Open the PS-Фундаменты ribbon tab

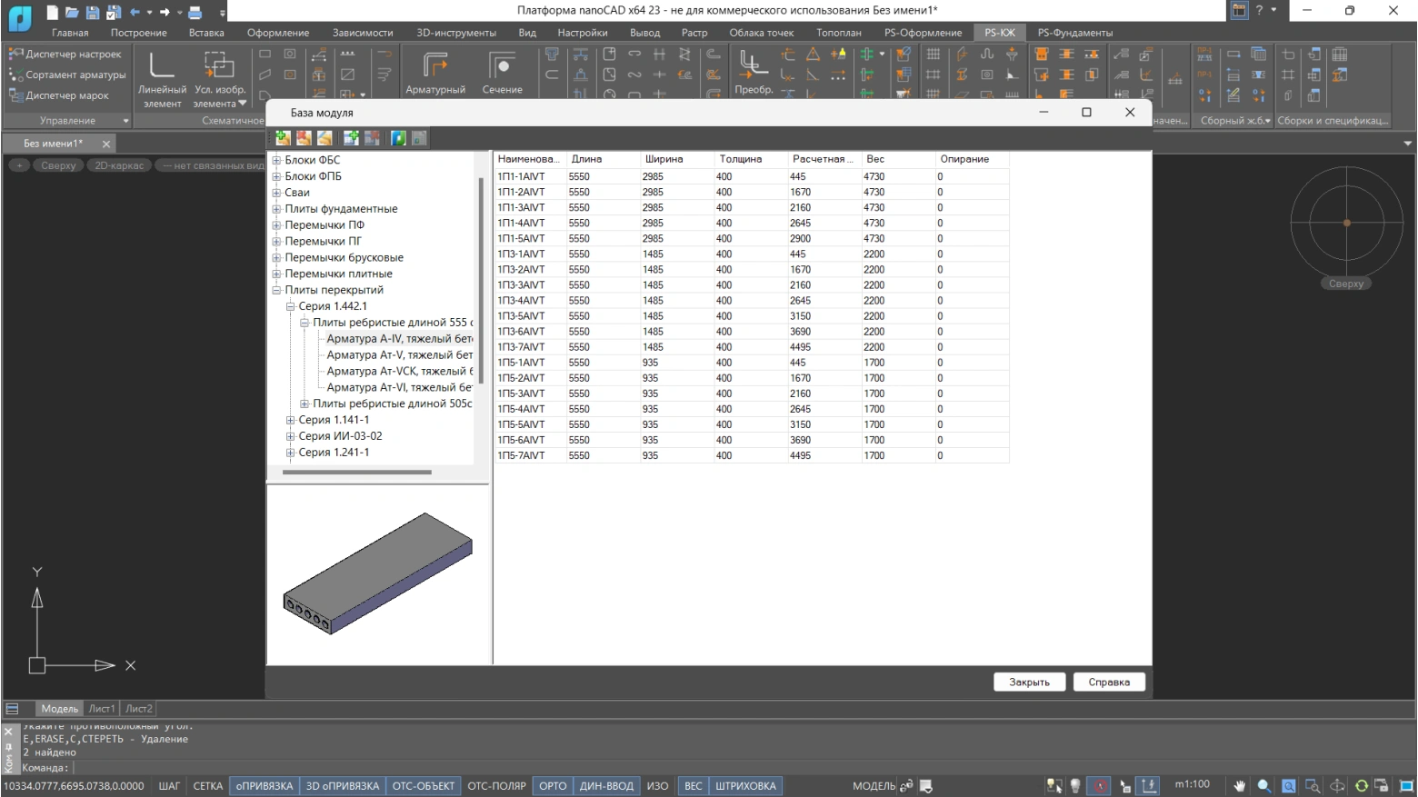pos(1074,33)
